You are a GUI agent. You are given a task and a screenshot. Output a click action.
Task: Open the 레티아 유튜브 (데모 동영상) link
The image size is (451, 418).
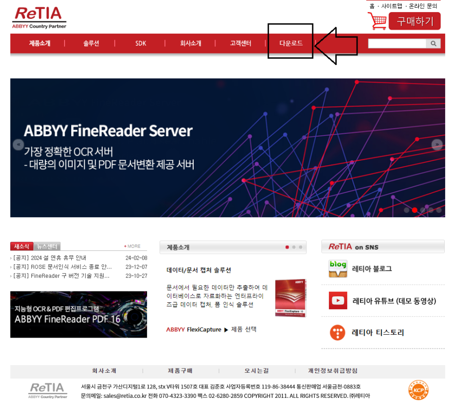pyautogui.click(x=394, y=301)
